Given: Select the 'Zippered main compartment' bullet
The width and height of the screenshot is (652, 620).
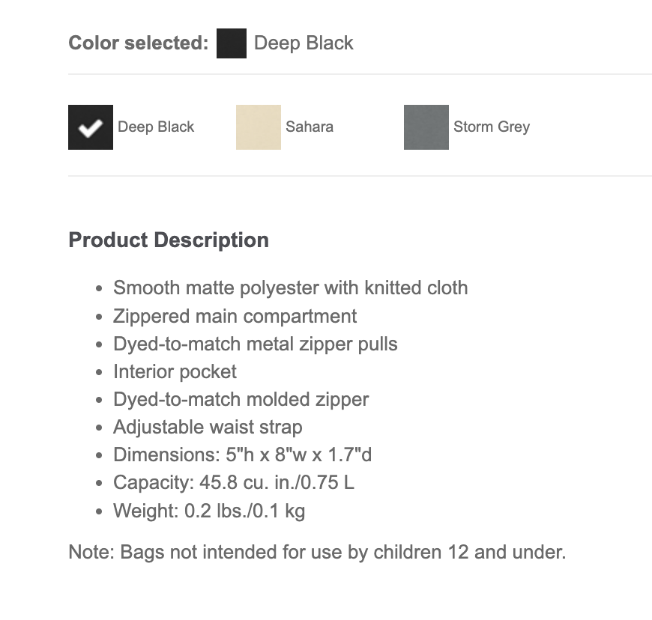Looking at the screenshot, I should click(x=235, y=316).
